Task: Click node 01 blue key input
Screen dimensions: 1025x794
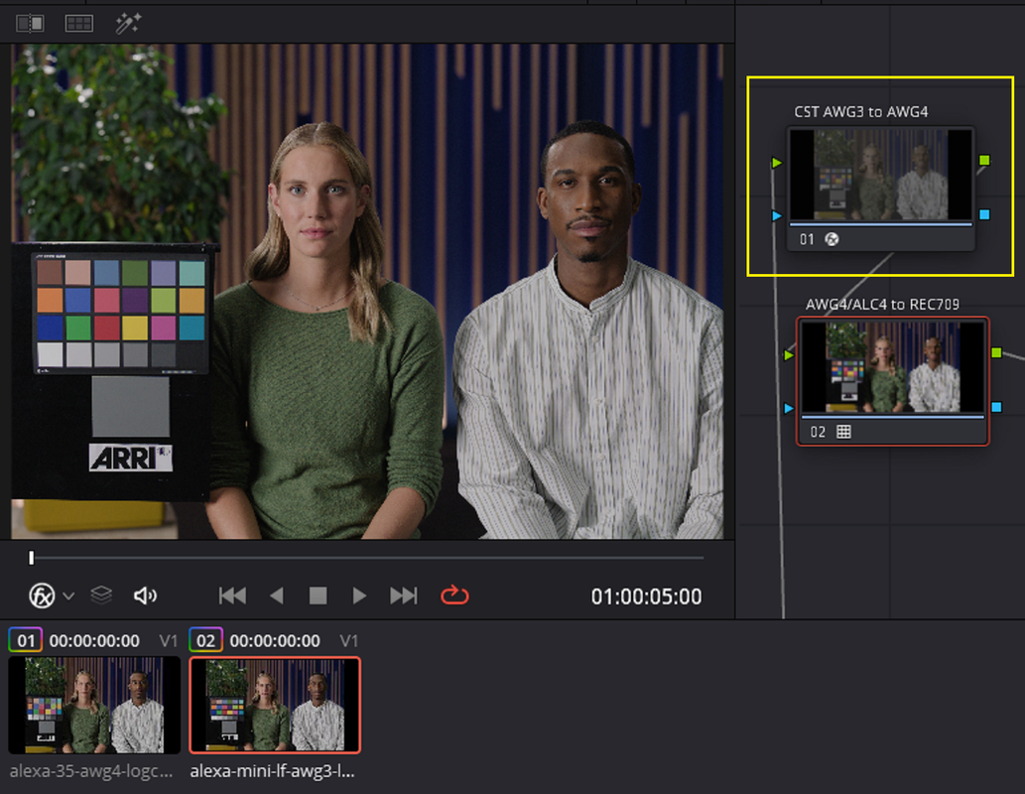Action: pos(777,215)
